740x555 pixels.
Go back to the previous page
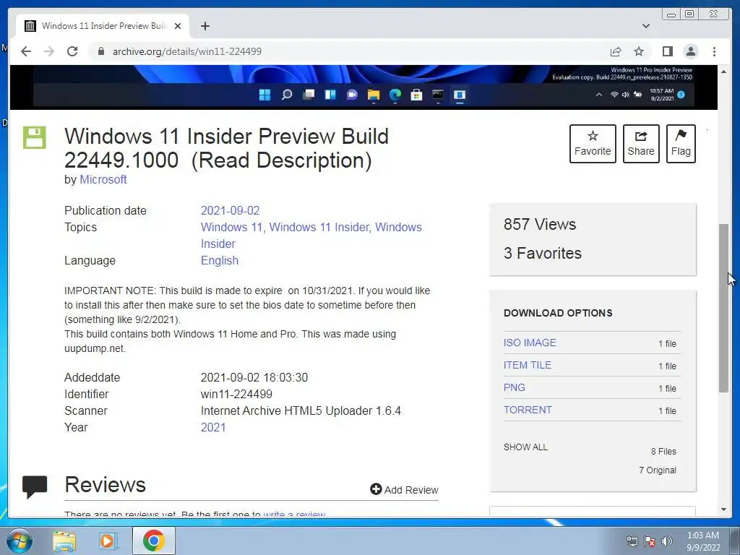tap(26, 51)
